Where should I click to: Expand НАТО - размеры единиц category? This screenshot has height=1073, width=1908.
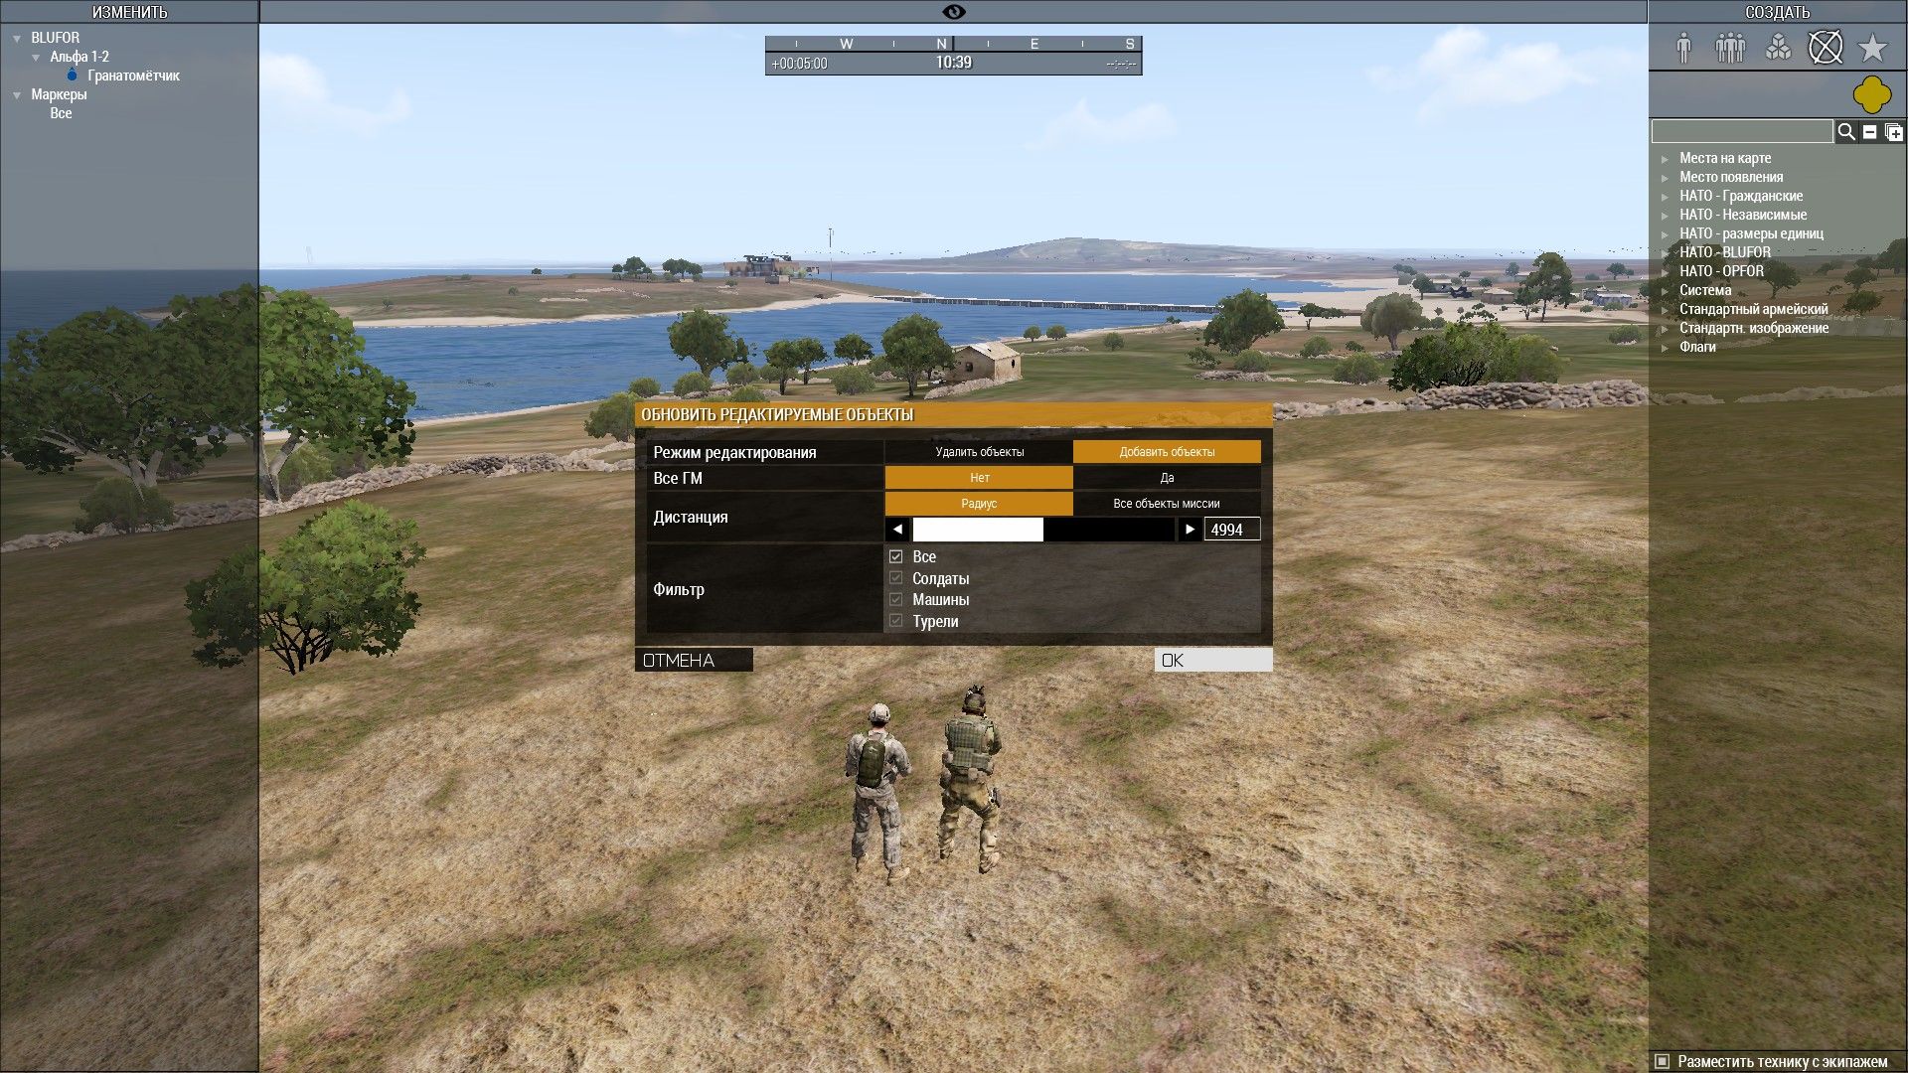coord(1666,234)
